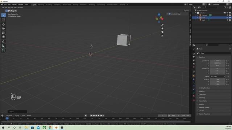Open Windows Start menu
The image size is (232, 130).
[x=3, y=127]
